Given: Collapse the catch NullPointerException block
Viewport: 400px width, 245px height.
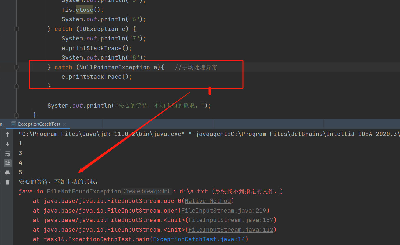Looking at the screenshot, I should 17,67.
